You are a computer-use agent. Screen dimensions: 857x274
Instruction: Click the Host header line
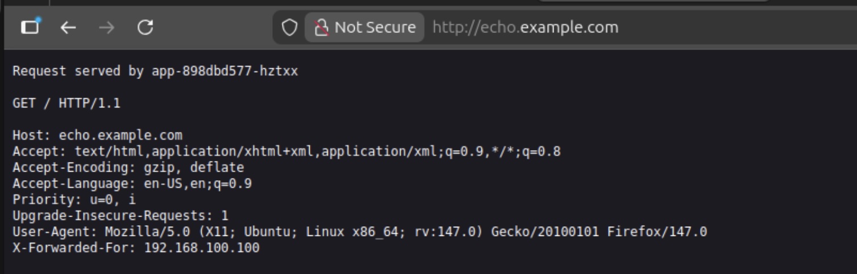97,135
